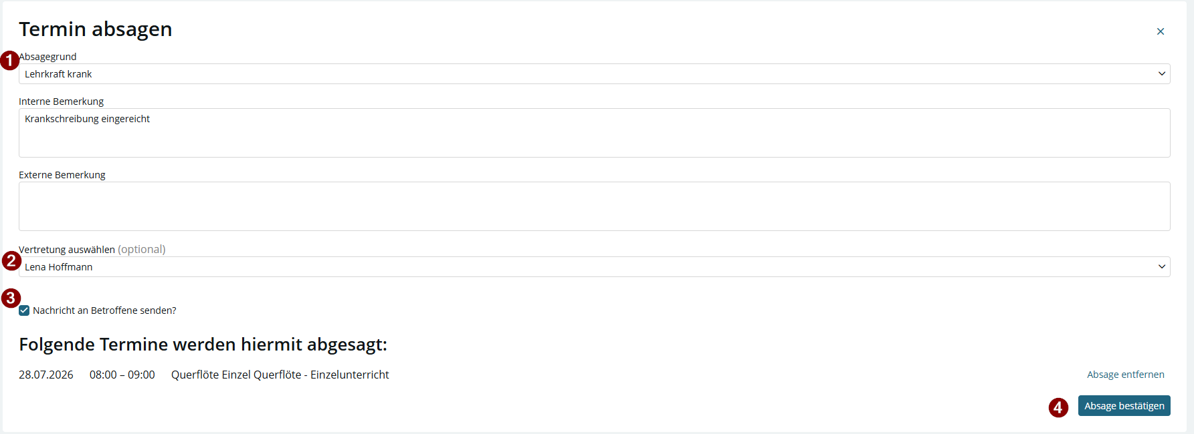
Task: Click the red step 3 marker
Action: [11, 298]
